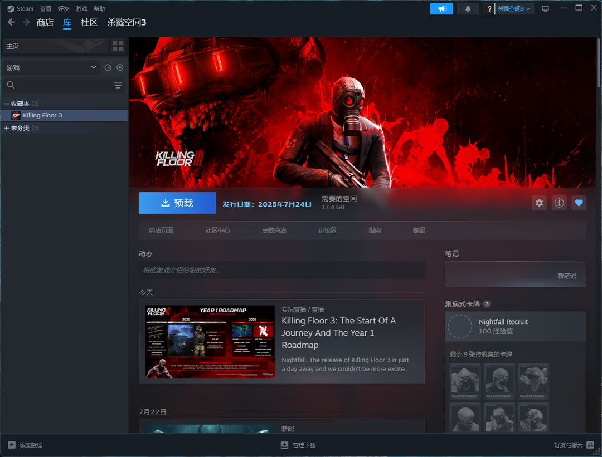
Task: Click the Killing Floor 3 game icon in sidebar
Action: (16, 115)
